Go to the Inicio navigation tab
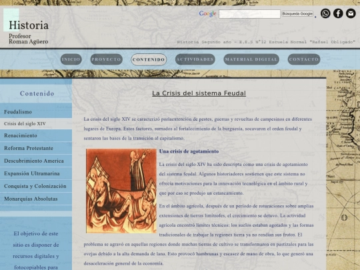360x270 pixels. pos(71,59)
